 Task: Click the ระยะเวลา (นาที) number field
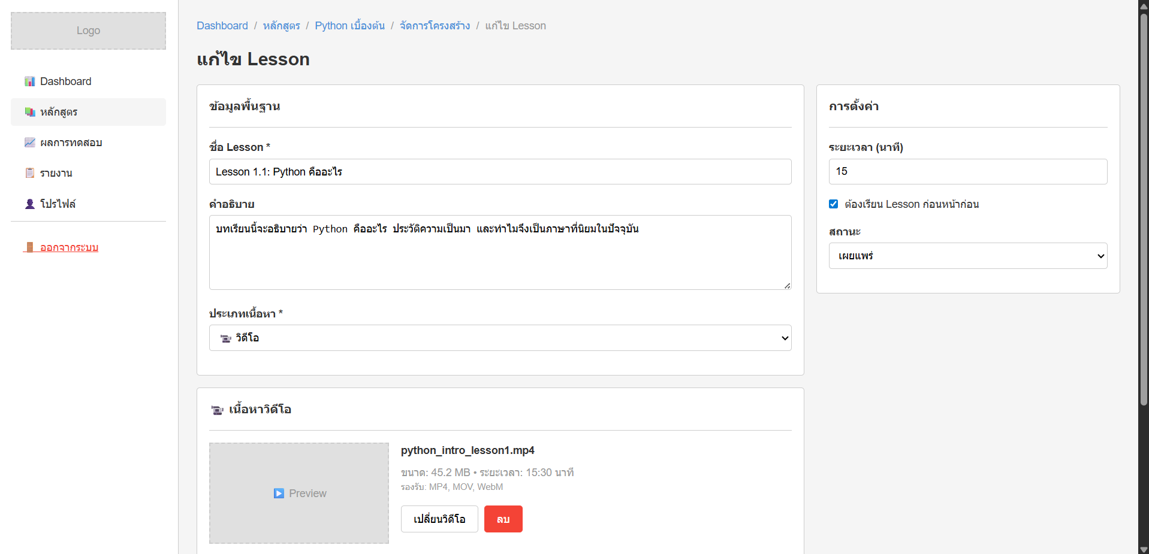coord(967,172)
